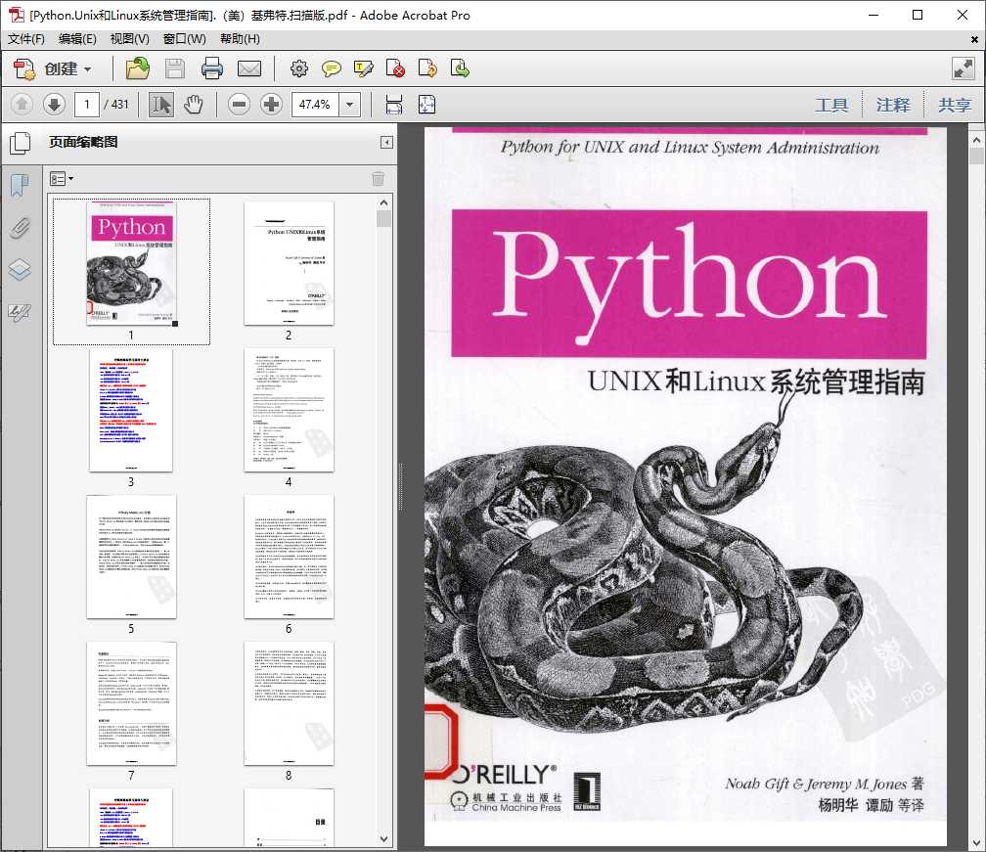Open the 共享 pane

pyautogui.click(x=955, y=105)
